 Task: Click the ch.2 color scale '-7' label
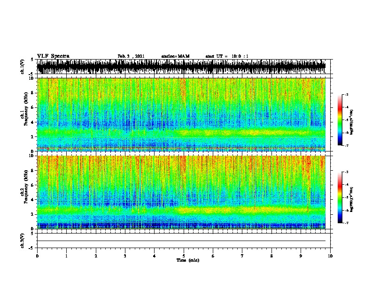(347, 223)
